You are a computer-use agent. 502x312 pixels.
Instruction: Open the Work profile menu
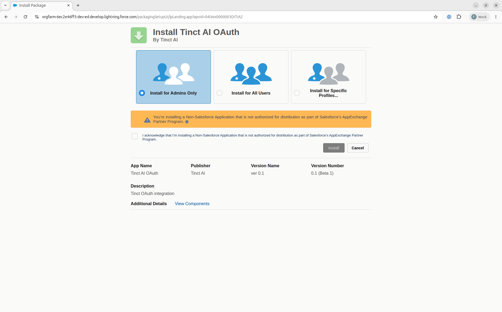(479, 17)
